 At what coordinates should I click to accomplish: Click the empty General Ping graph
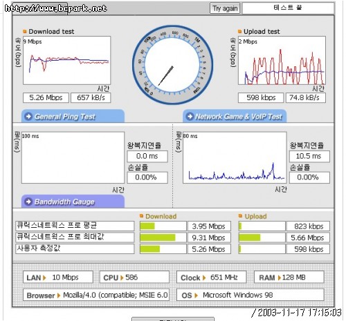[73, 157]
